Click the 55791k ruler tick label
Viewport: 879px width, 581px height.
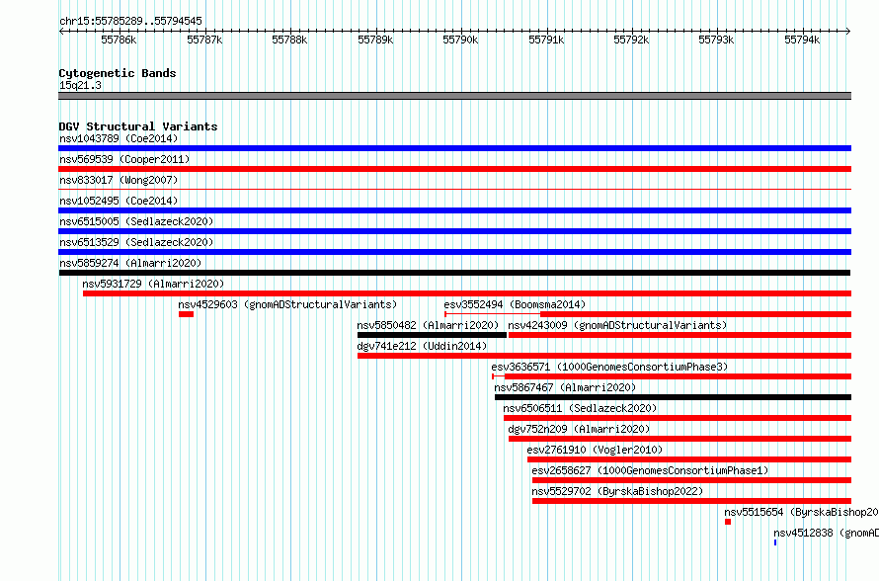(x=546, y=40)
